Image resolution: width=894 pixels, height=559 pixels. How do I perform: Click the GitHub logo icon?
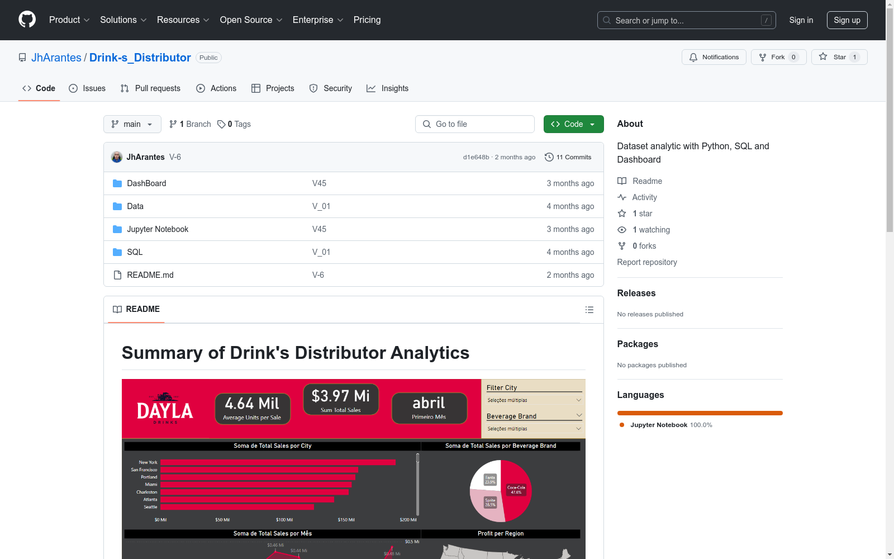[x=27, y=20]
